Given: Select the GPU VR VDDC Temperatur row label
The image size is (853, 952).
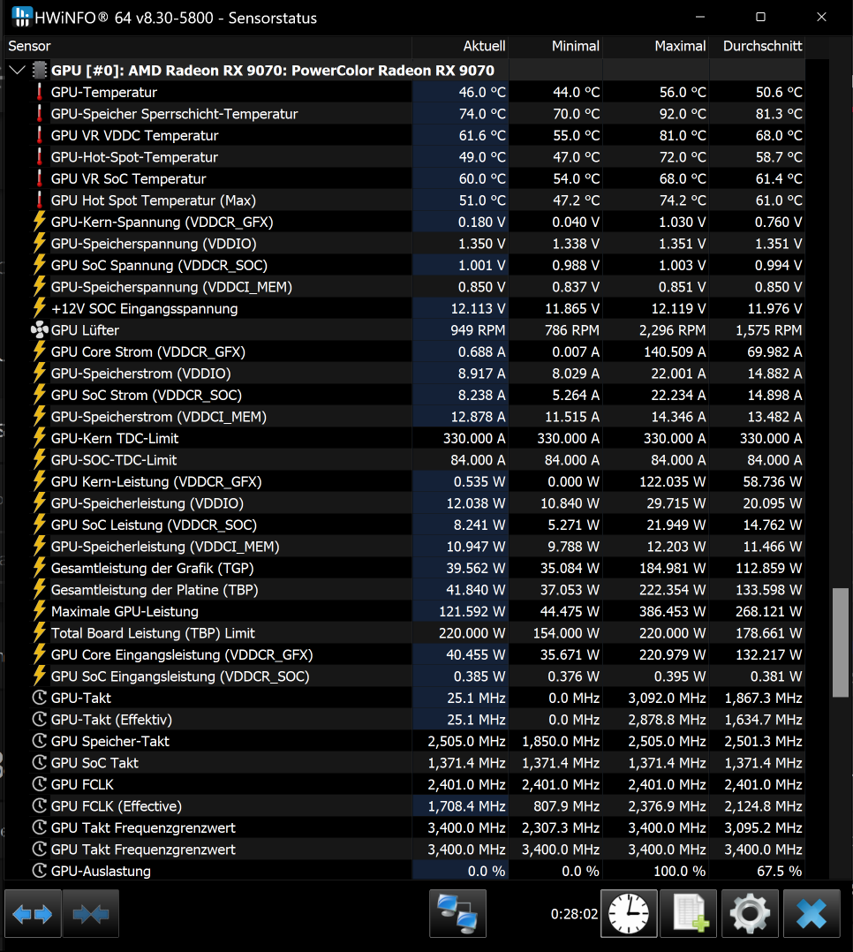Looking at the screenshot, I should [x=134, y=135].
